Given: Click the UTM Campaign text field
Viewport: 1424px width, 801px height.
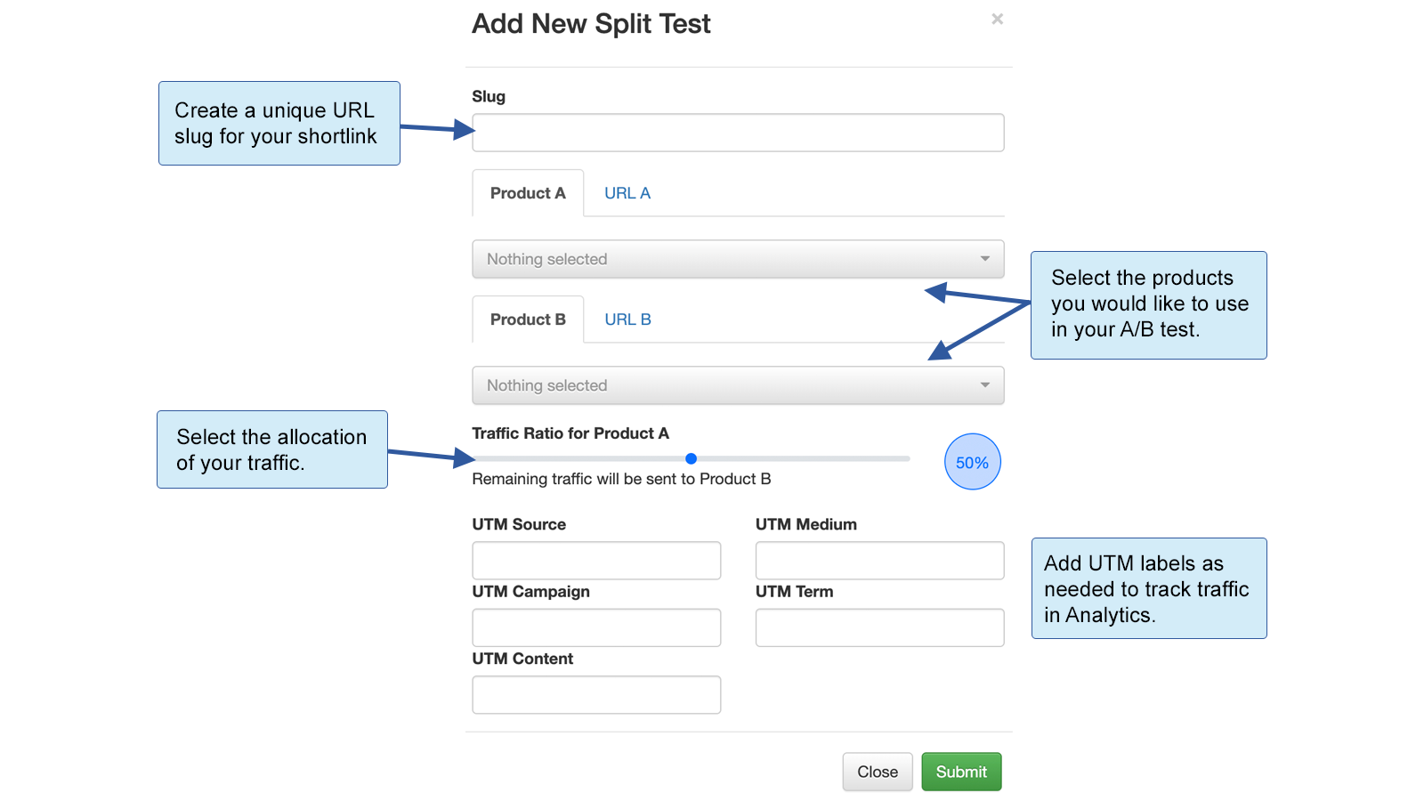Looking at the screenshot, I should tap(595, 627).
